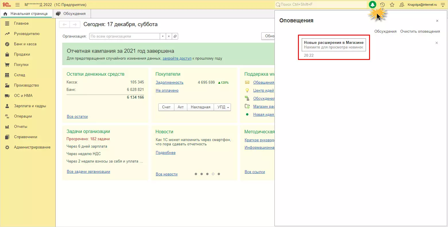The width and height of the screenshot is (448, 227).
Task: Open the Администрирование gear icon
Action: coord(7,147)
